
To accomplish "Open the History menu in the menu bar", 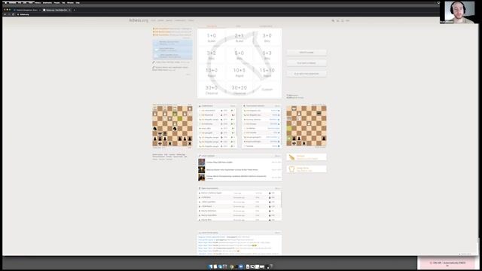I will pyautogui.click(x=38, y=3).
